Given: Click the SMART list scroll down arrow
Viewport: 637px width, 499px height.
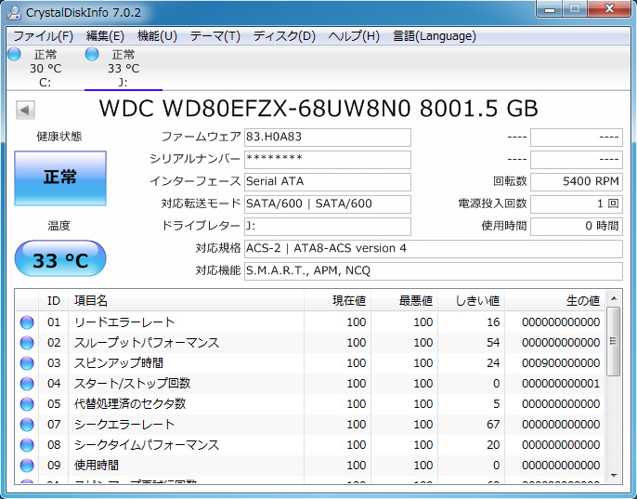Looking at the screenshot, I should click(614, 476).
